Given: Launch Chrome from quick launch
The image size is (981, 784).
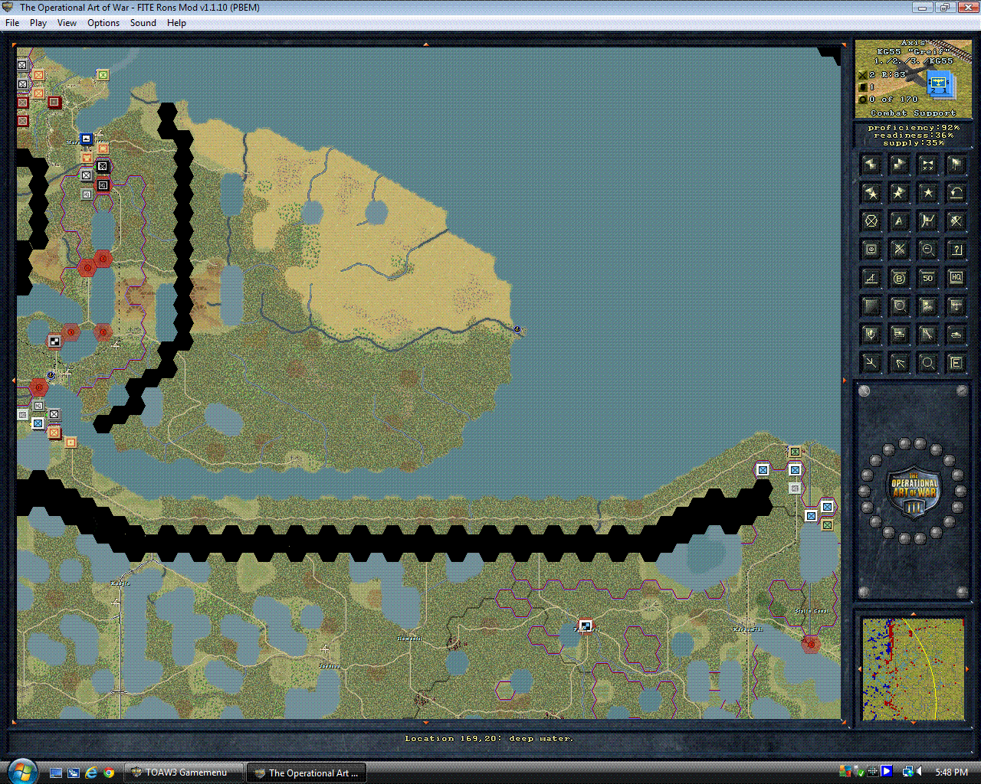Looking at the screenshot, I should click(109, 773).
